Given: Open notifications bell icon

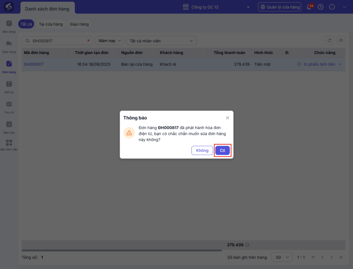Looking at the screenshot, I should tap(310, 7).
